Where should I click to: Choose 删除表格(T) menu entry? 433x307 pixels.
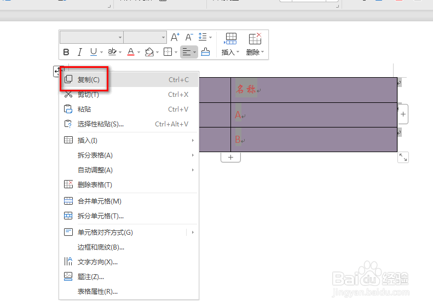[129, 185]
